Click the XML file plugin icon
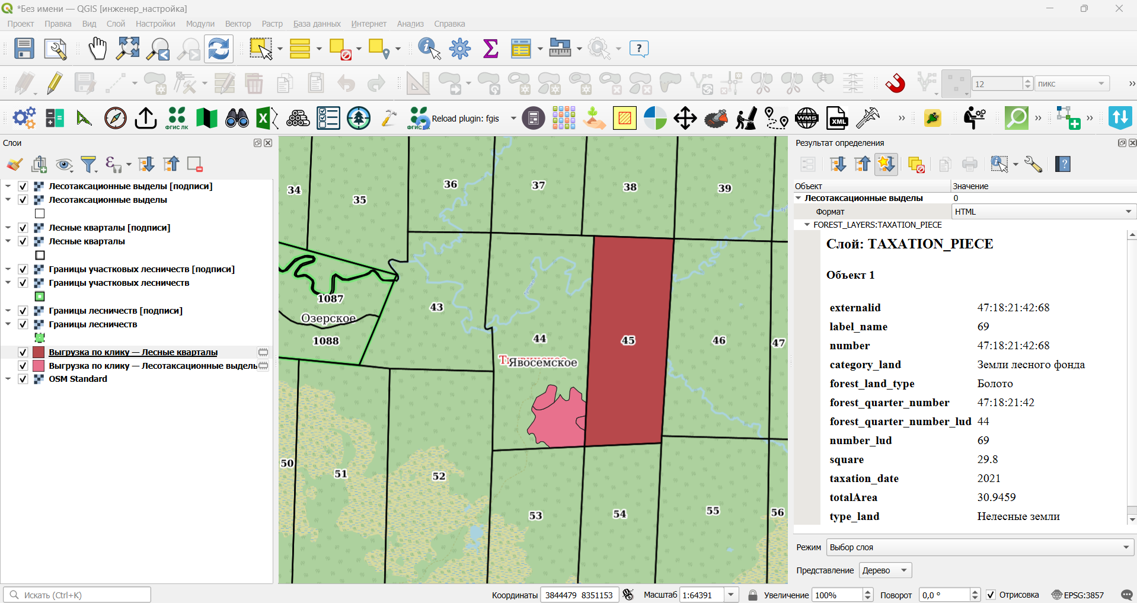 pyautogui.click(x=837, y=118)
